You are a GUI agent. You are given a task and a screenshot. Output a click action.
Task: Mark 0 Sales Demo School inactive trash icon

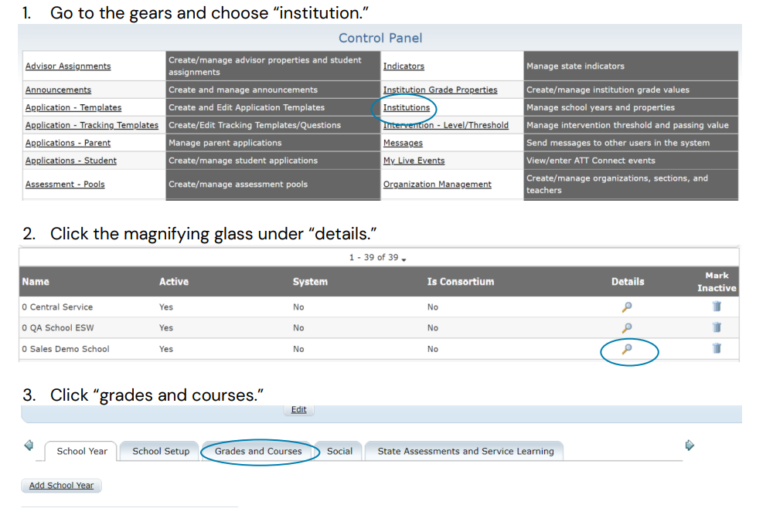pos(717,348)
